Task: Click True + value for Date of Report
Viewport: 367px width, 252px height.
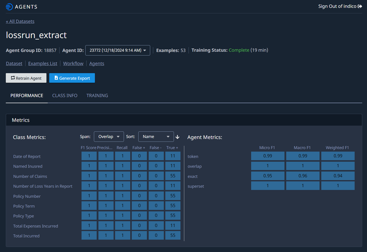Action: [x=173, y=156]
